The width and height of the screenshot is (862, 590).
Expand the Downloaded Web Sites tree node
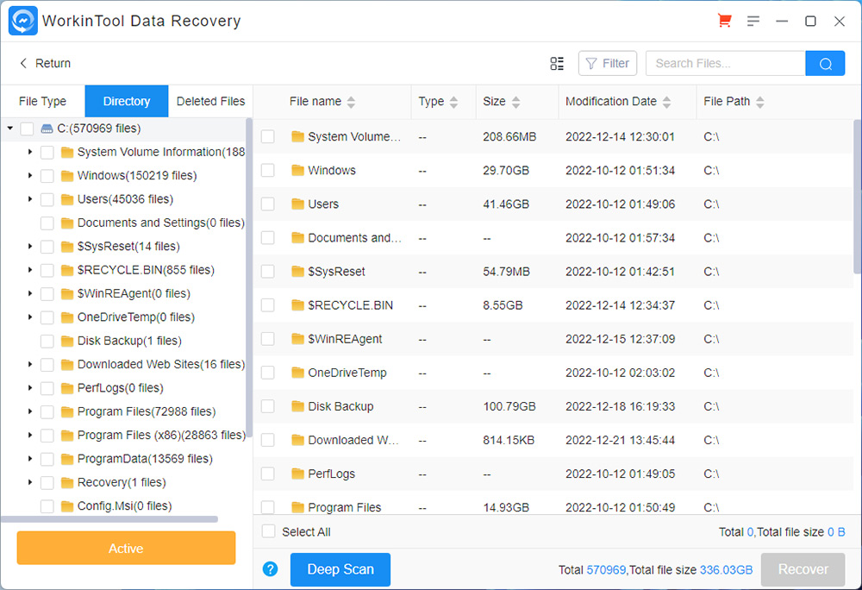30,364
